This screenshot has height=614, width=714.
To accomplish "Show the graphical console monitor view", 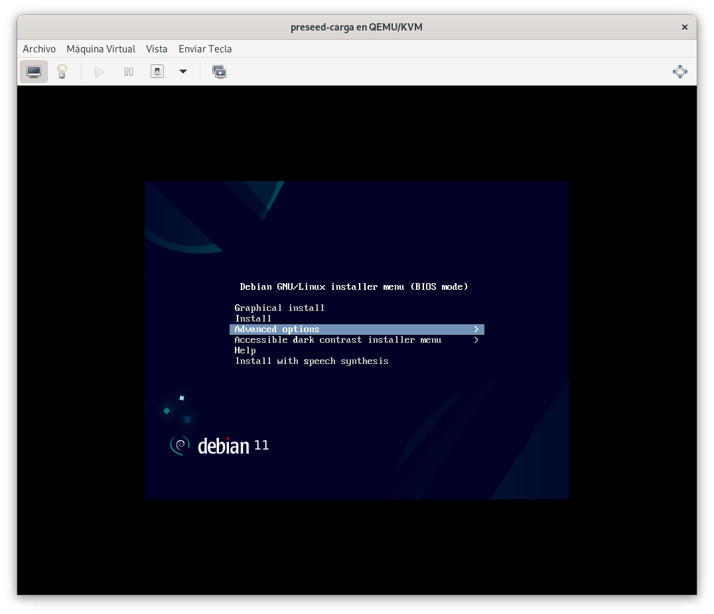I will (34, 72).
